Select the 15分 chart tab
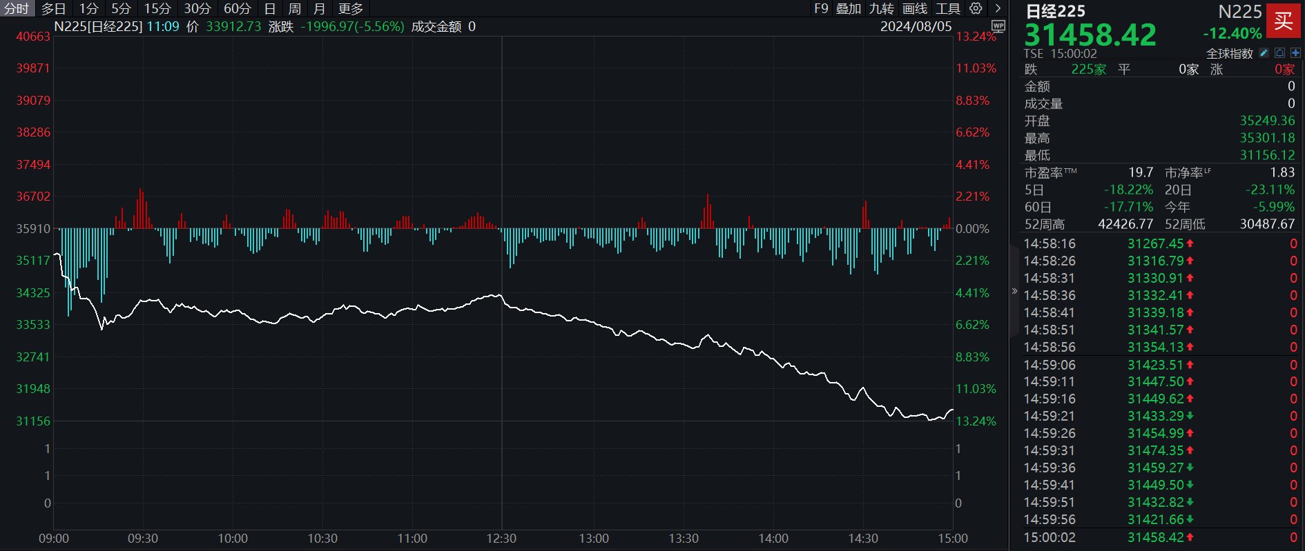The height and width of the screenshot is (551, 1305). click(157, 8)
